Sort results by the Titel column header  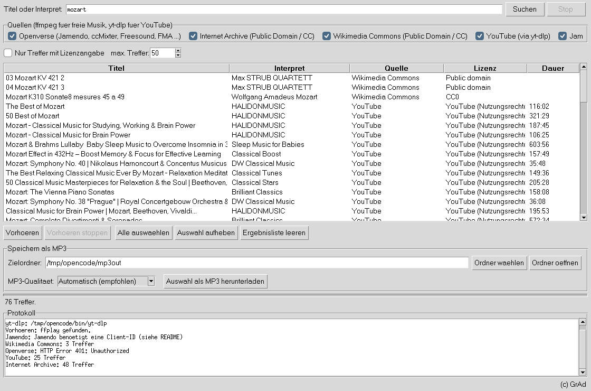pyautogui.click(x=117, y=68)
